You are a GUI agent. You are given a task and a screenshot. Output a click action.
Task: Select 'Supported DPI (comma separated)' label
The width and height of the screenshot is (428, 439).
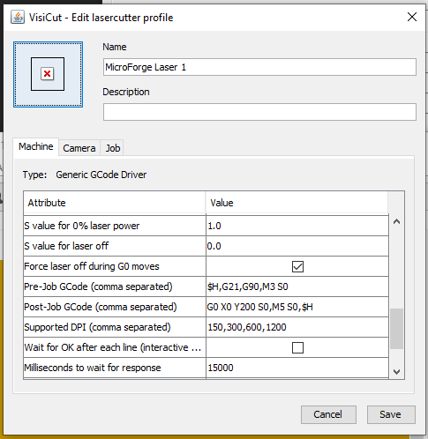point(97,327)
